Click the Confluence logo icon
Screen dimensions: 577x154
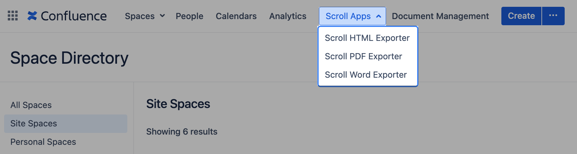click(32, 16)
